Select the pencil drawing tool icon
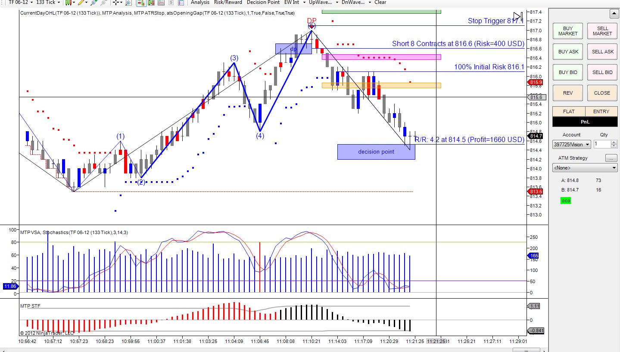Screen dimensions: 620x352 click(x=81, y=2)
